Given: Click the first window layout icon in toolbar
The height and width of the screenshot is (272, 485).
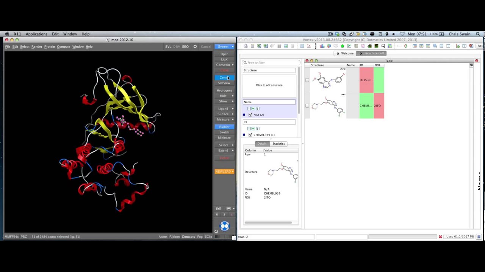Looking at the screenshot, I should [x=415, y=46].
